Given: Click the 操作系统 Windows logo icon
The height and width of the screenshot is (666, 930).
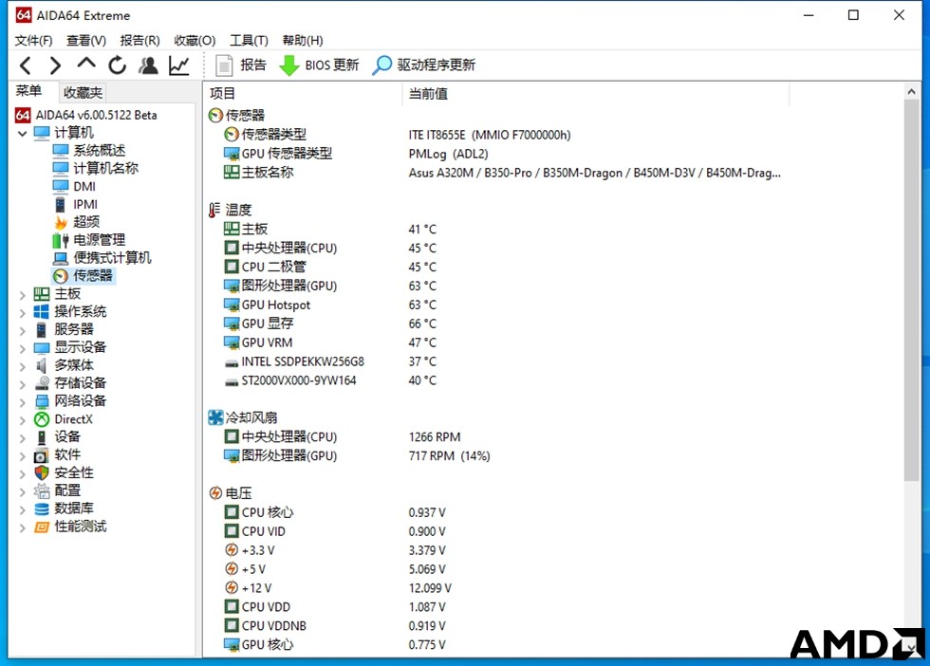Looking at the screenshot, I should click(42, 311).
